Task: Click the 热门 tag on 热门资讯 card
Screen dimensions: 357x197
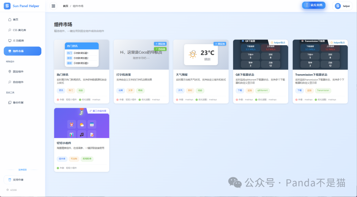Action: [x=70, y=90]
